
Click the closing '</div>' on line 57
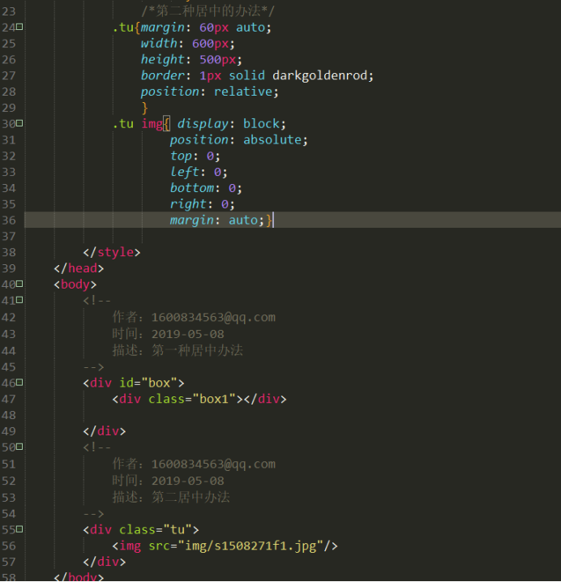105,562
